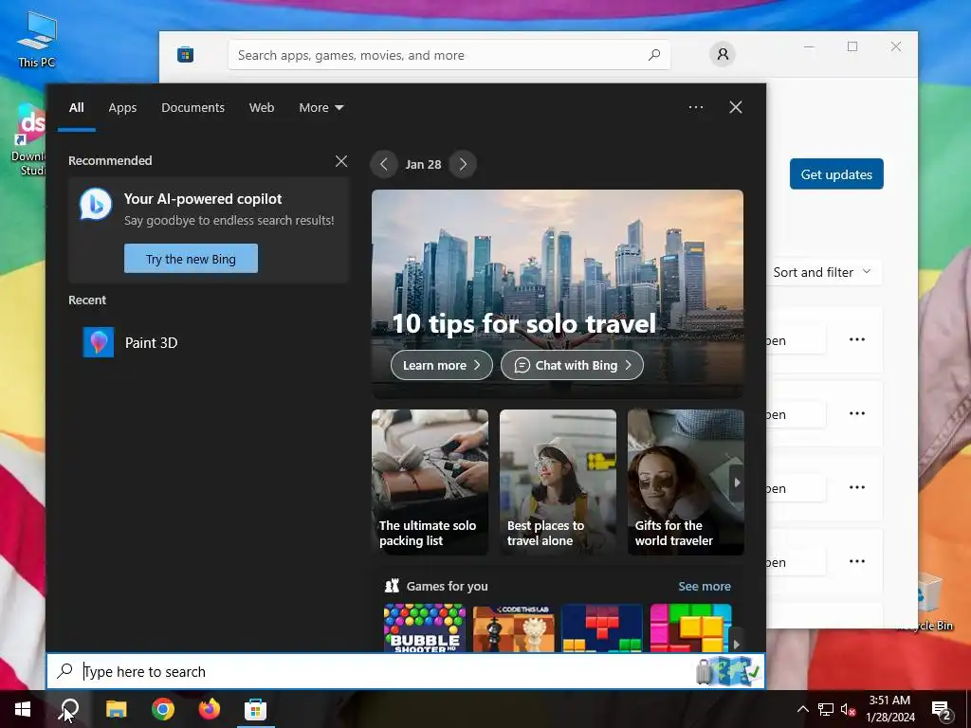Go to previous day before Jan 28
Screen dimensions: 971x728
(x=383, y=164)
